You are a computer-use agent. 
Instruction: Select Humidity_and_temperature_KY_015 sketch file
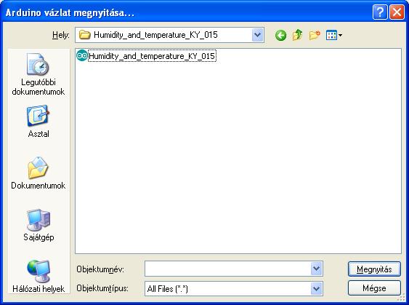pos(152,56)
